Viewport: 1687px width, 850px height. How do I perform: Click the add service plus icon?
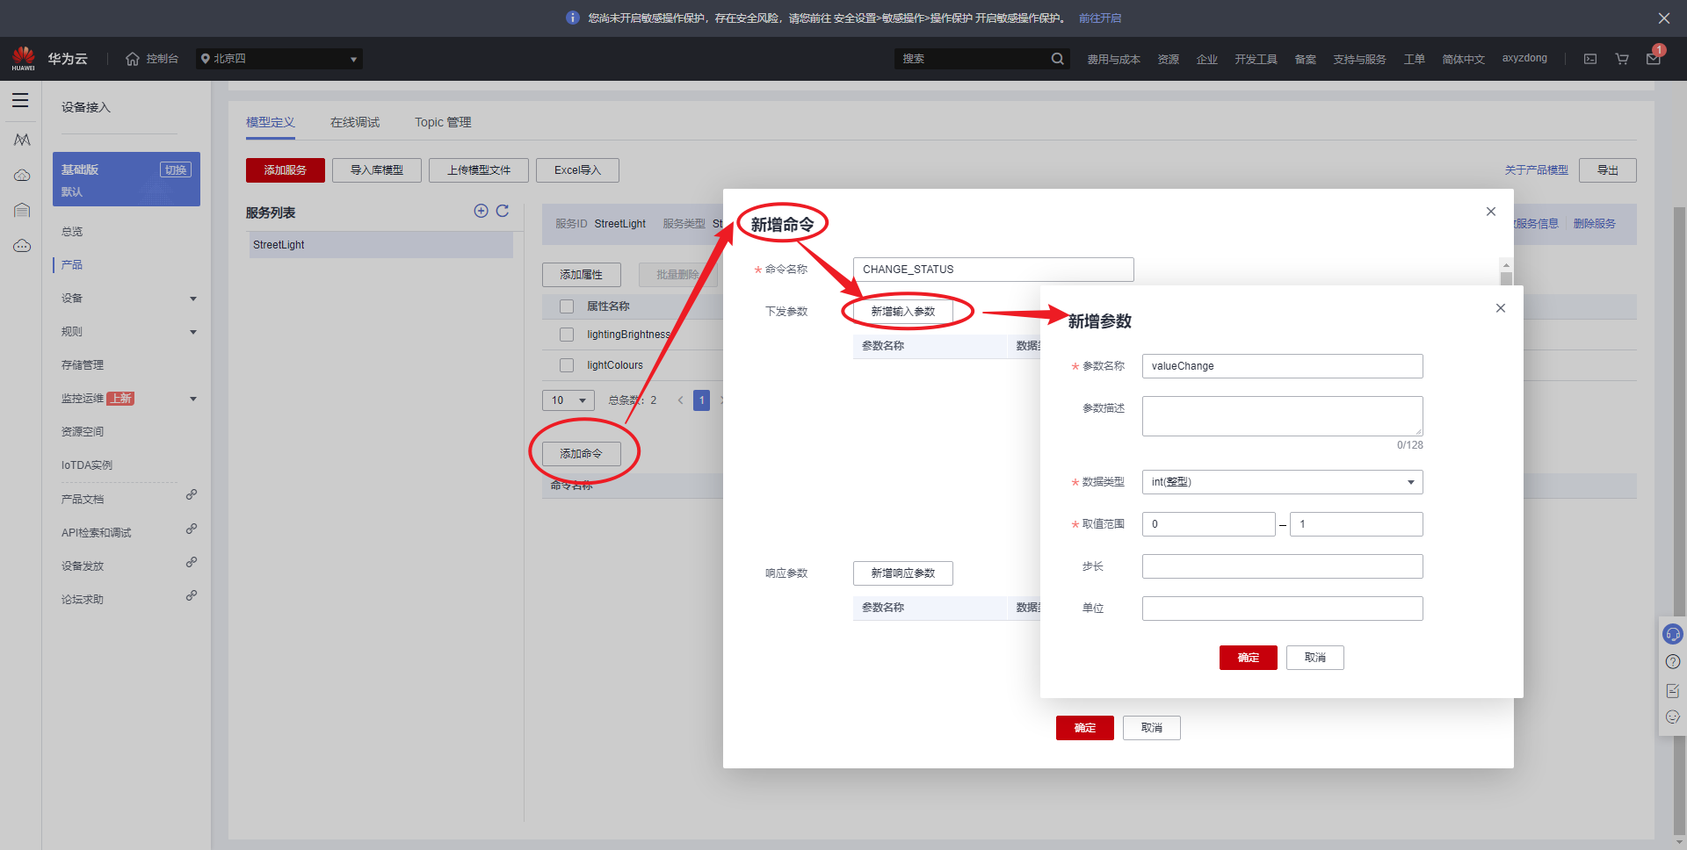coord(481,211)
